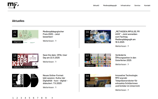Viewport: 158px width, 99px height.
Task: Click the 22 Mai date badge
Action: [15, 34]
